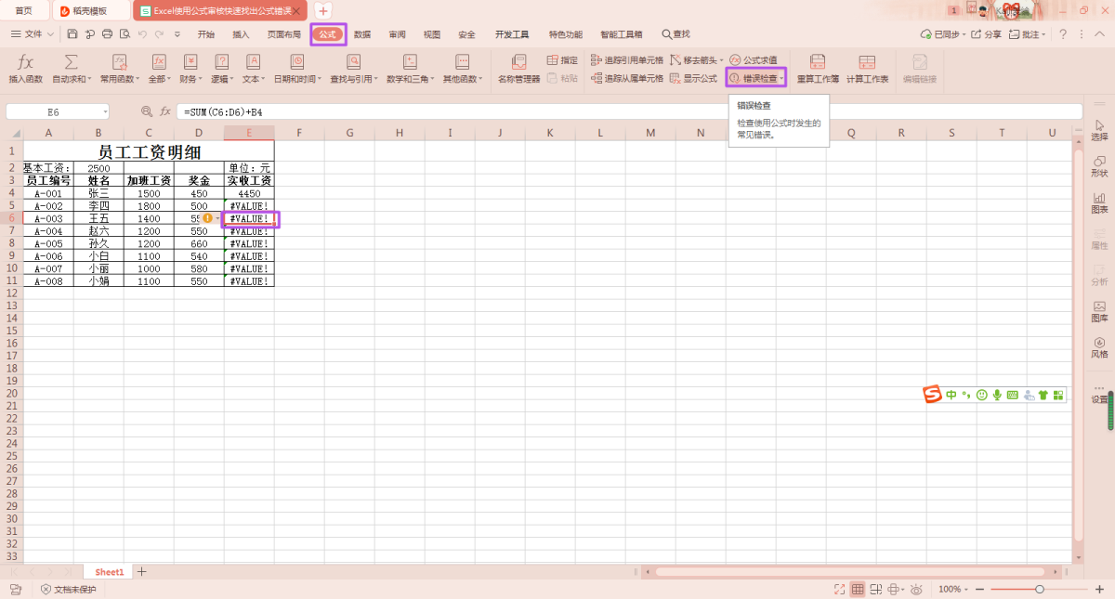The image size is (1115, 599).
Task: Open the Name Manager (名称管理器)
Action: (518, 68)
